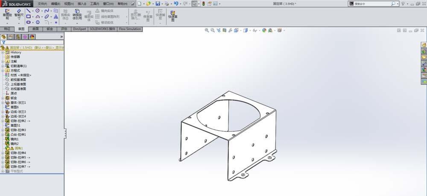Expand the 切除-拉伸4 feature node
427x196 pixels.
pyautogui.click(x=3, y=153)
